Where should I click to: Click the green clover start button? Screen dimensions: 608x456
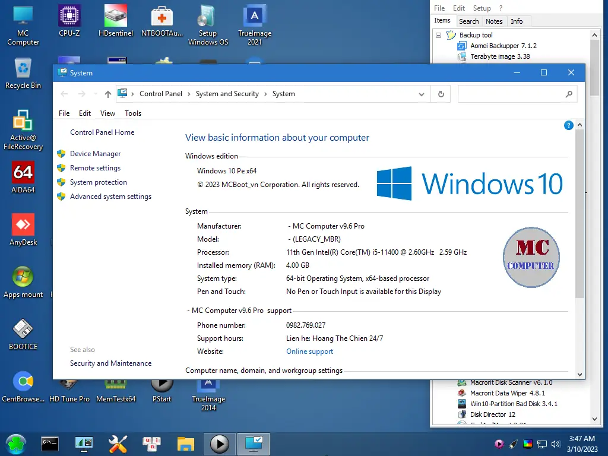pos(16,444)
